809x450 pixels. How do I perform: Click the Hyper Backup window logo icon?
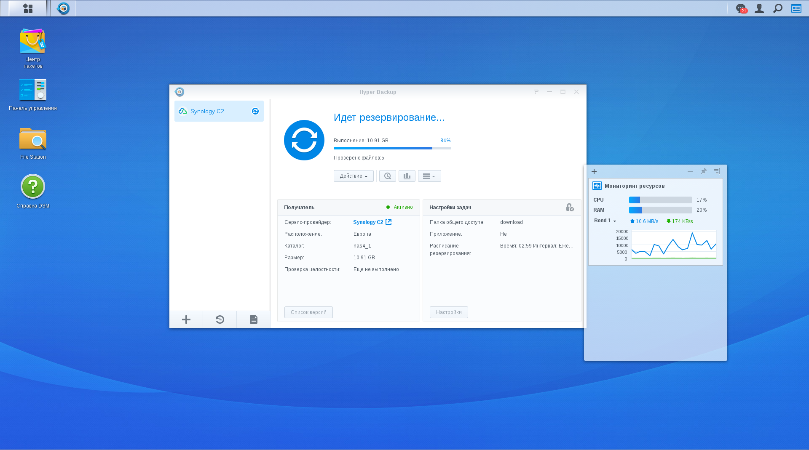pos(179,92)
